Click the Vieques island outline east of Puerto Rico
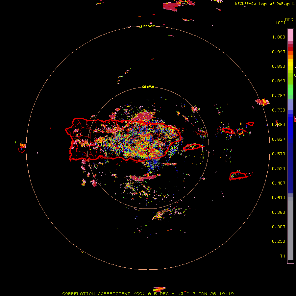The width and height of the screenshot is (296, 296). (192, 147)
